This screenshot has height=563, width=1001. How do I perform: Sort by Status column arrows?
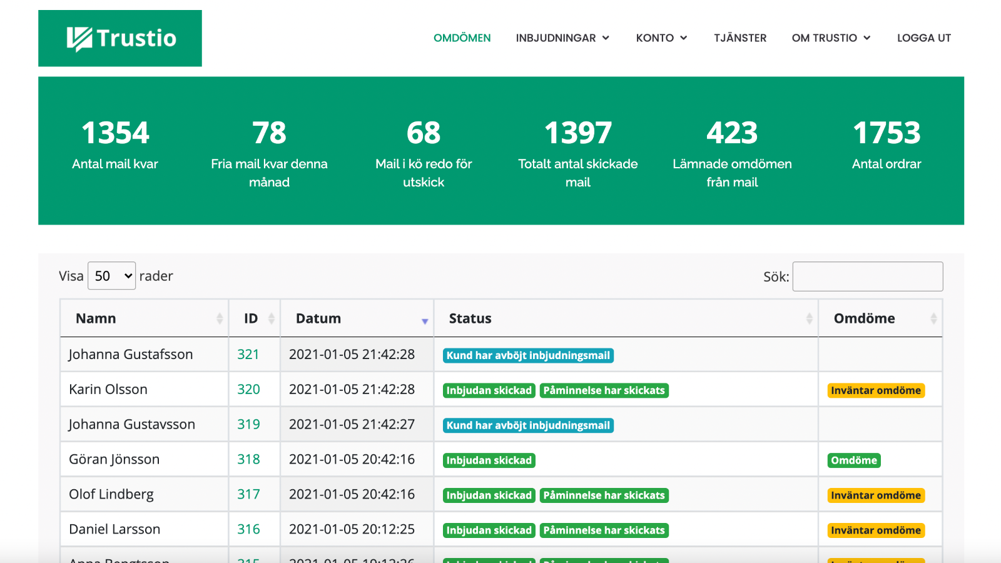click(809, 318)
